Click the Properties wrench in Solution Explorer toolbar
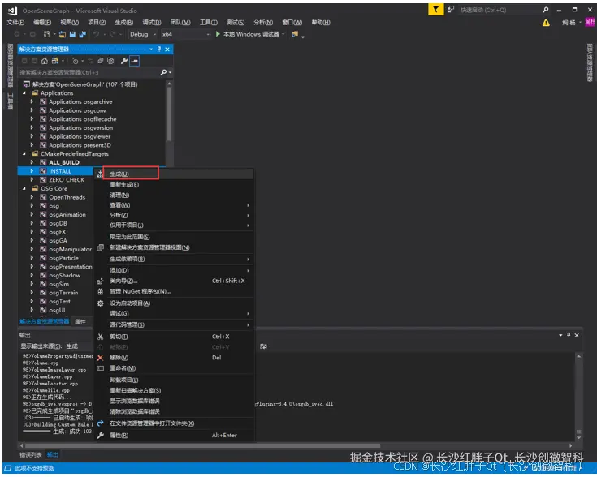The width and height of the screenshot is (597, 477). [x=123, y=61]
